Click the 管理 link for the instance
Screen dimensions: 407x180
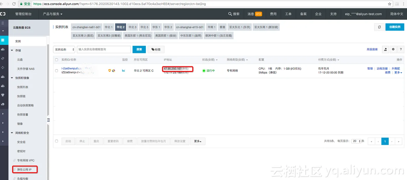(370, 69)
